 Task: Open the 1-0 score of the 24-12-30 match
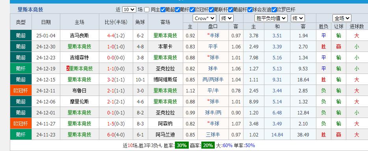point(111,46)
